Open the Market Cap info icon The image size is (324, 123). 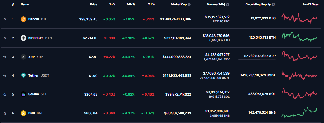pos(189,5)
